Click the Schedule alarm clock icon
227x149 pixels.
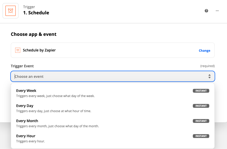pos(11,11)
